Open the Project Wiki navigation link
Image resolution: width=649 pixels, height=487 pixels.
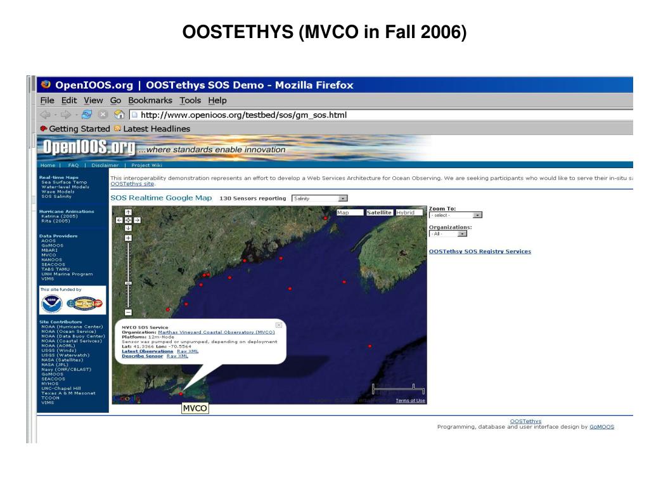point(146,166)
